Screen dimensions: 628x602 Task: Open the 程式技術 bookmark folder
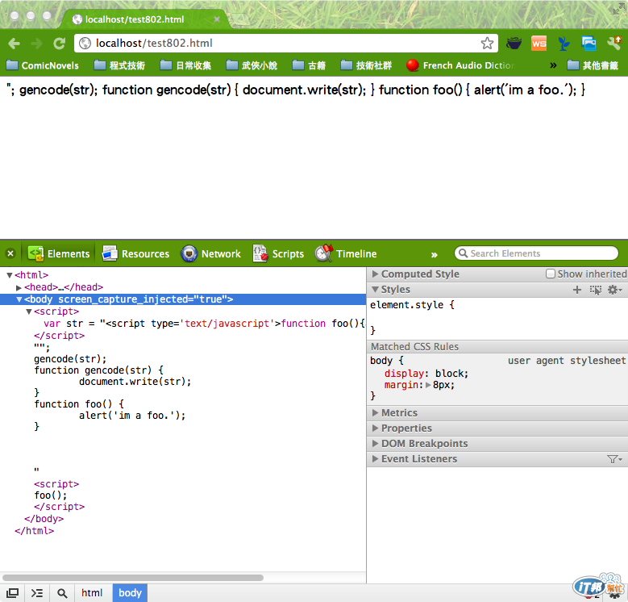(x=119, y=65)
